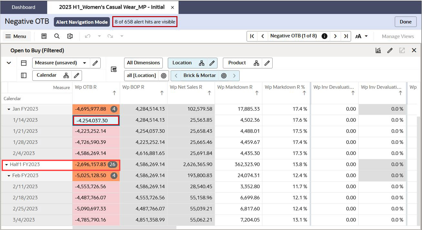The image size is (422, 230).
Task: Click the calculator icon in the toolbar
Action: tap(44, 36)
